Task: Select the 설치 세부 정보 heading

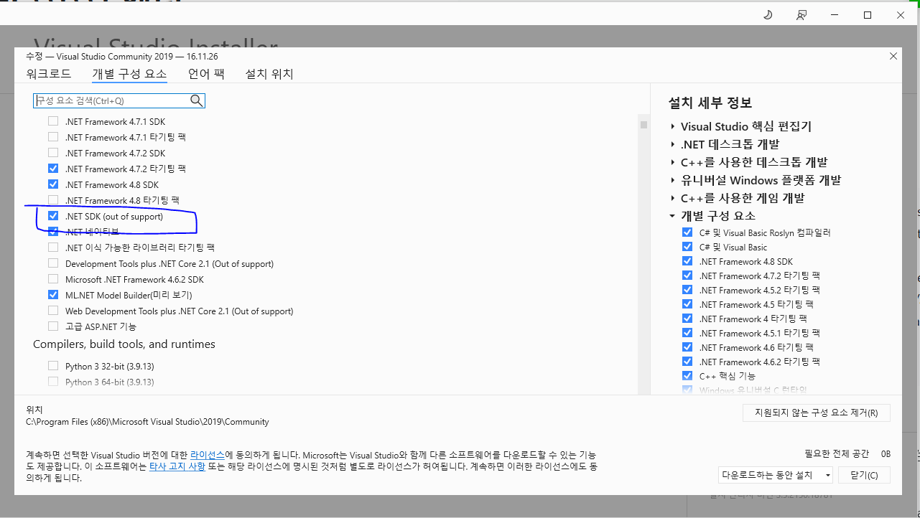Action: (x=710, y=103)
